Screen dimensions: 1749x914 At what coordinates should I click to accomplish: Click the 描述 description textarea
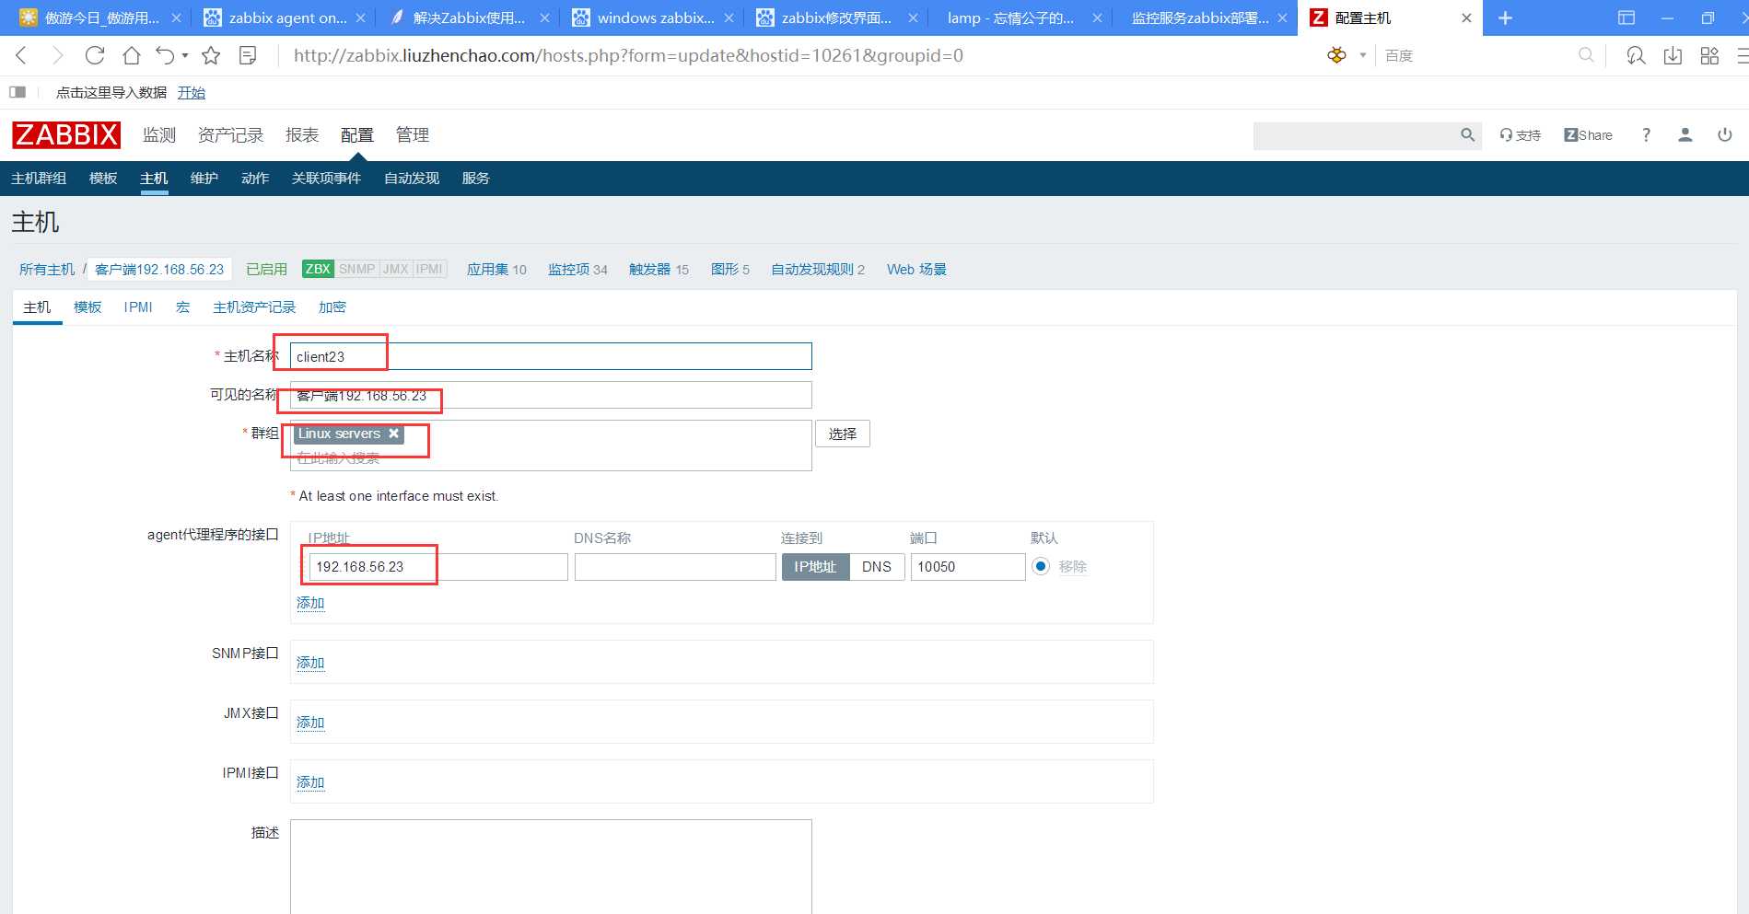(x=551, y=867)
